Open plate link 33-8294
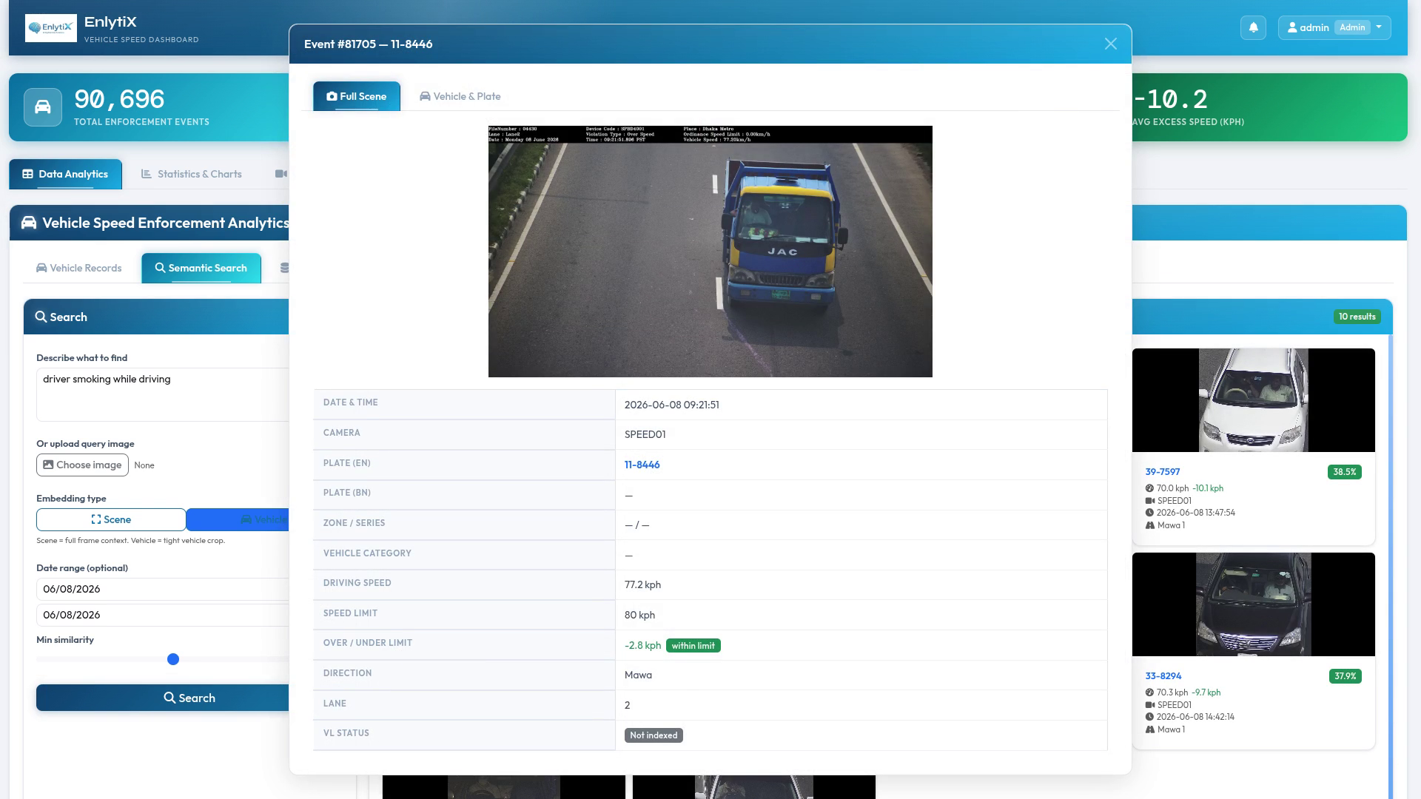This screenshot has width=1421, height=799. pos(1163,676)
